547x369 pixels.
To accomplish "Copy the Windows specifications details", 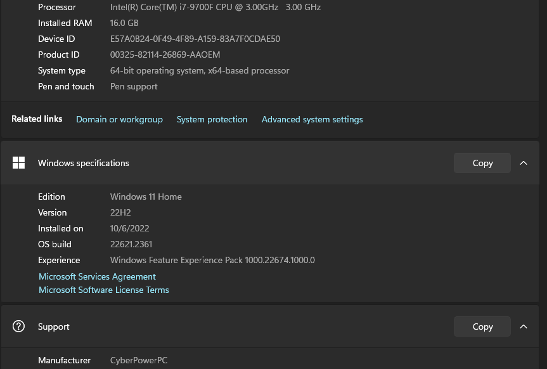I will [x=482, y=163].
